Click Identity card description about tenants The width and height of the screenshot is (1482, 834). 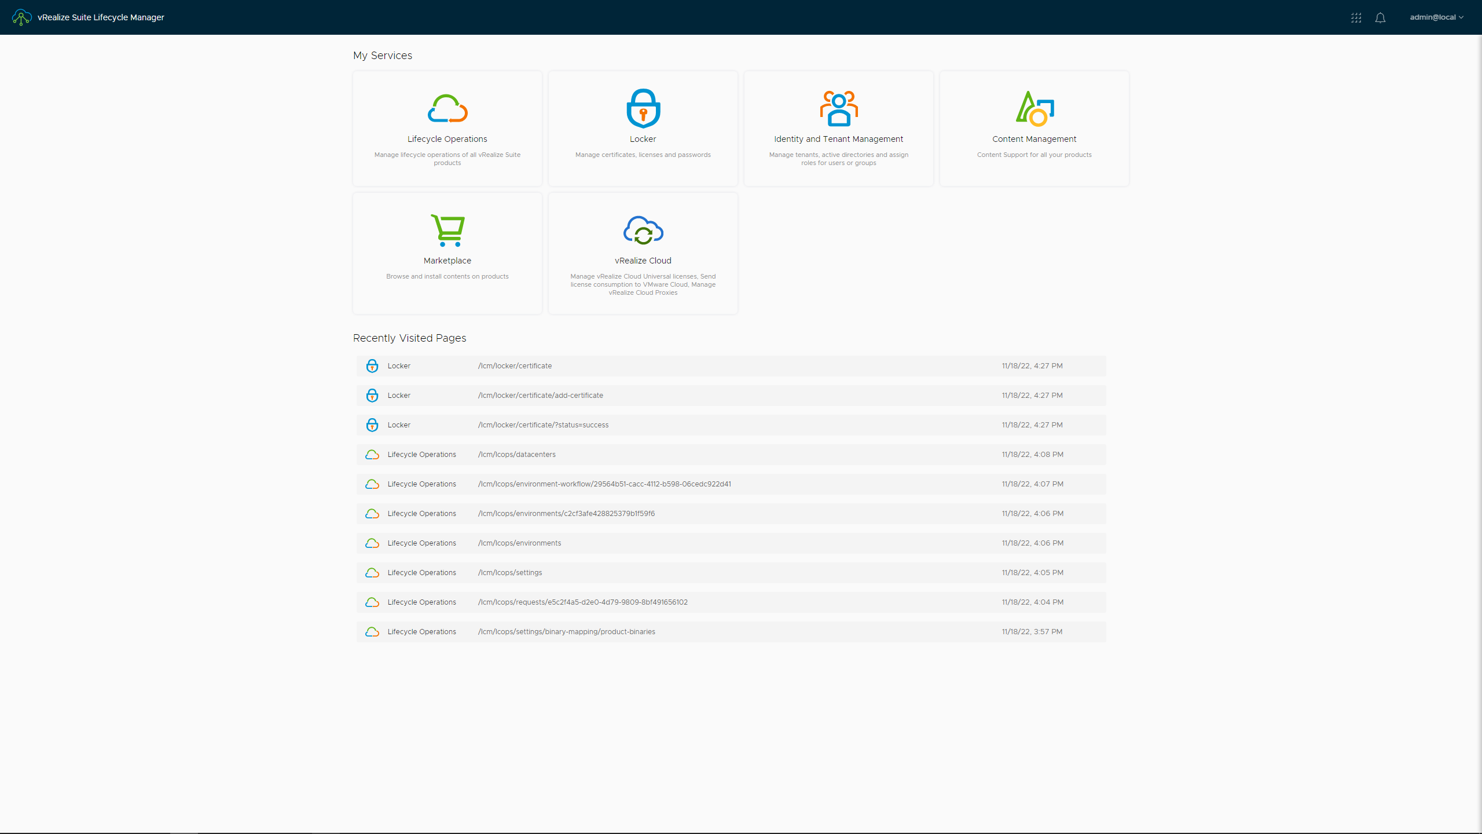[839, 159]
